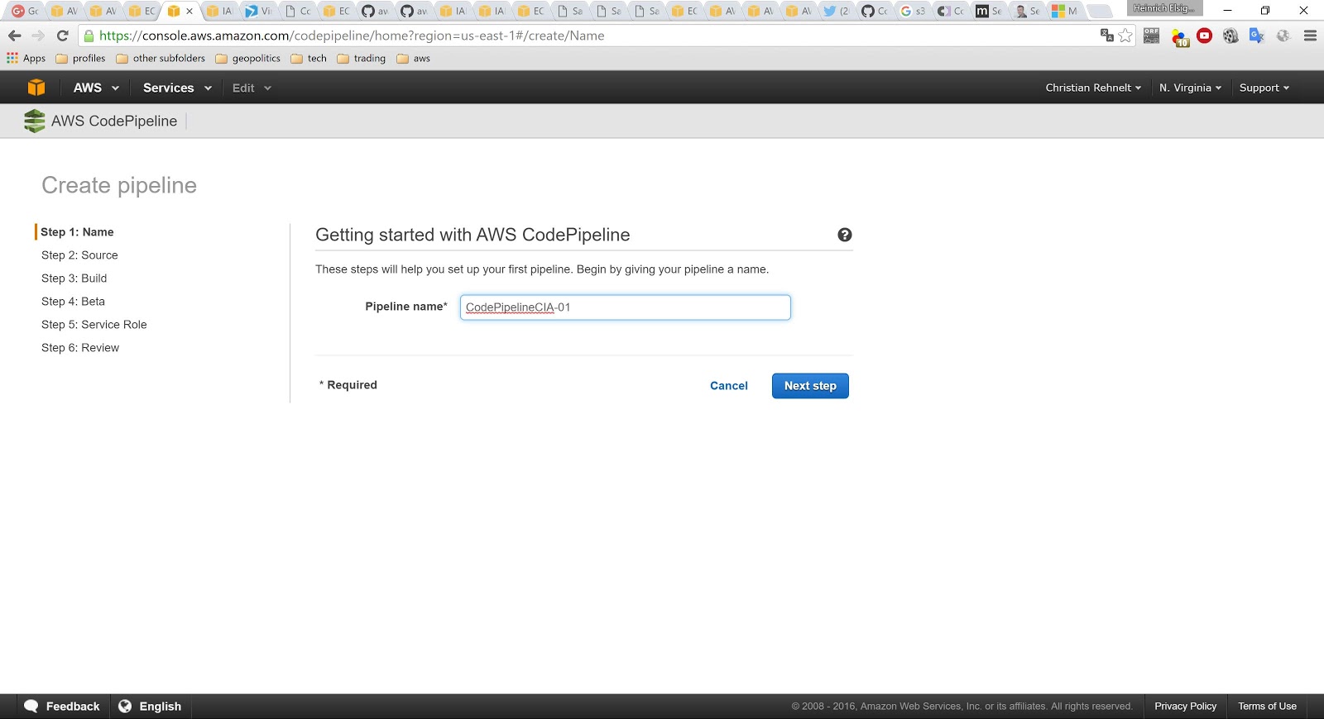Click the browser forward arrow
The height and width of the screenshot is (719, 1324).
point(38,36)
